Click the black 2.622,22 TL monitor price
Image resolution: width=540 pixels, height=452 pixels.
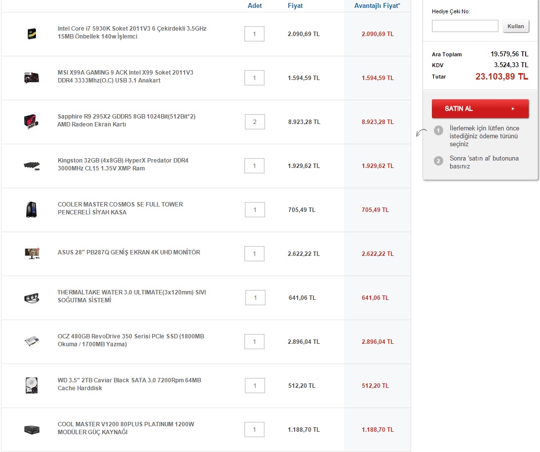tap(304, 254)
